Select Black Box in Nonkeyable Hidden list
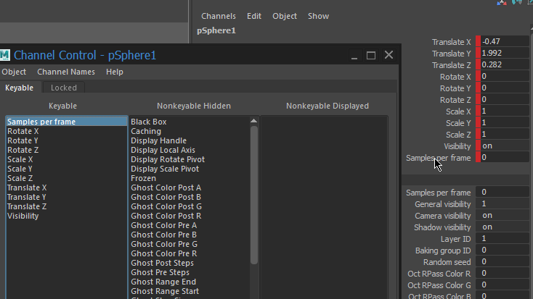533x299 pixels. (x=149, y=122)
